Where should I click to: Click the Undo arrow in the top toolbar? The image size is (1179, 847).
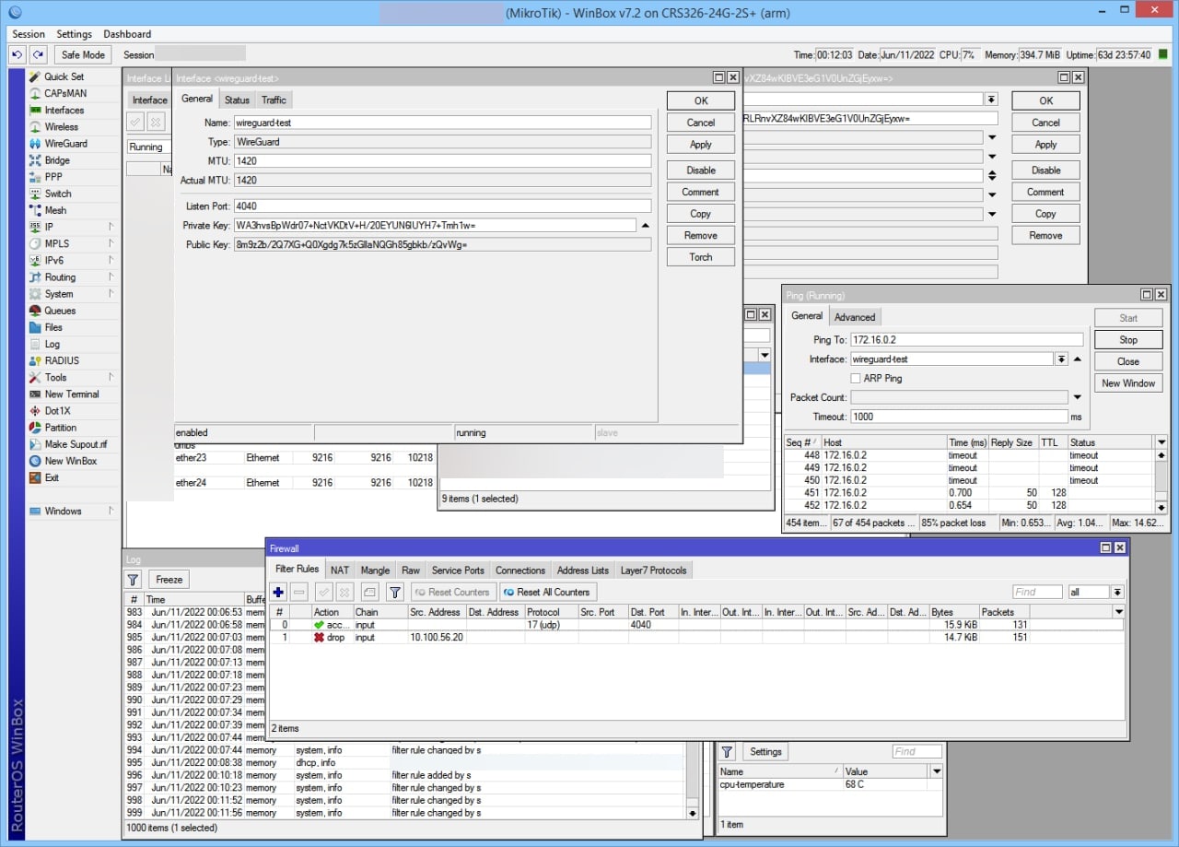click(18, 54)
